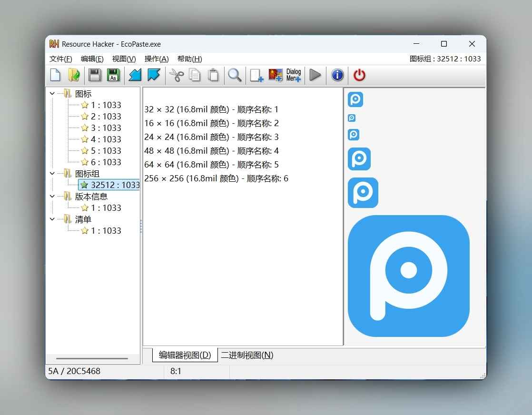
Task: Run the compile green play icon
Action: pos(315,75)
